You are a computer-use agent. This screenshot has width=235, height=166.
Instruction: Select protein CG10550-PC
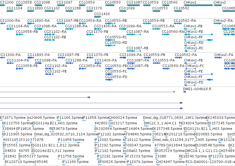coord(116,71)
